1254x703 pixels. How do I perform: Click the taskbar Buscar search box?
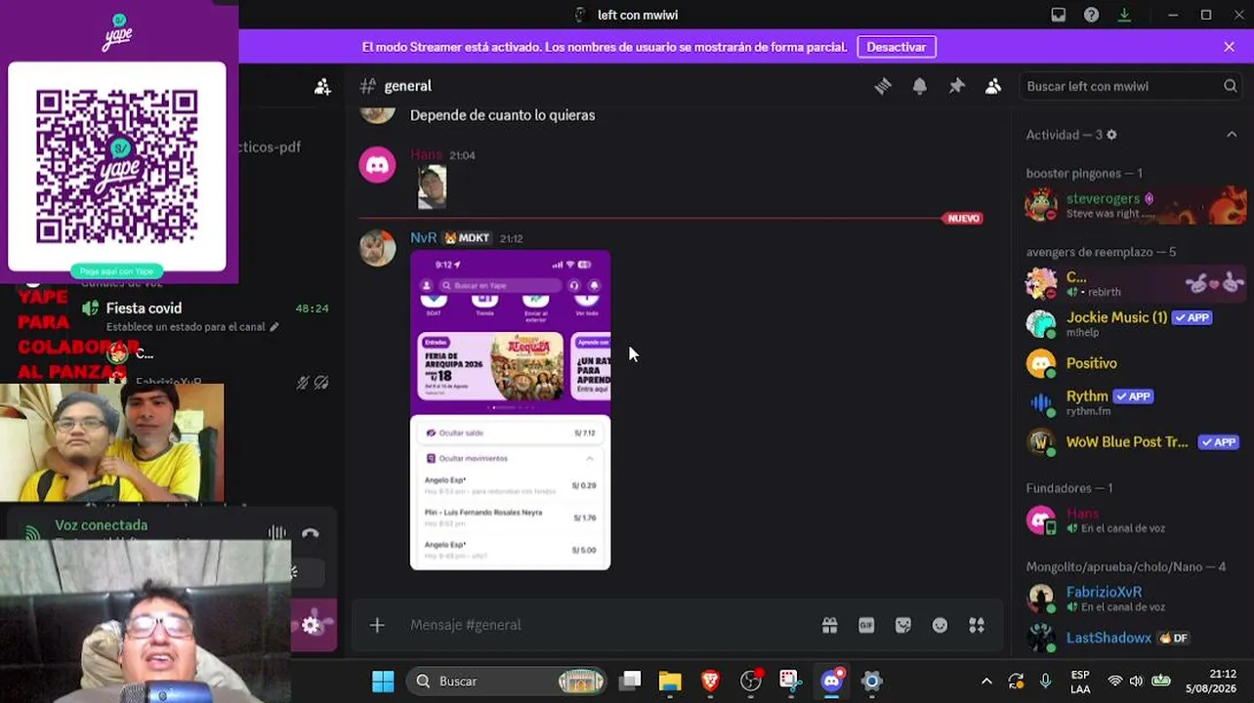click(x=506, y=681)
